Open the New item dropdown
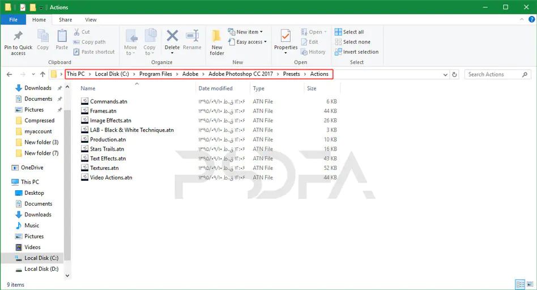537x290 pixels. click(245, 32)
